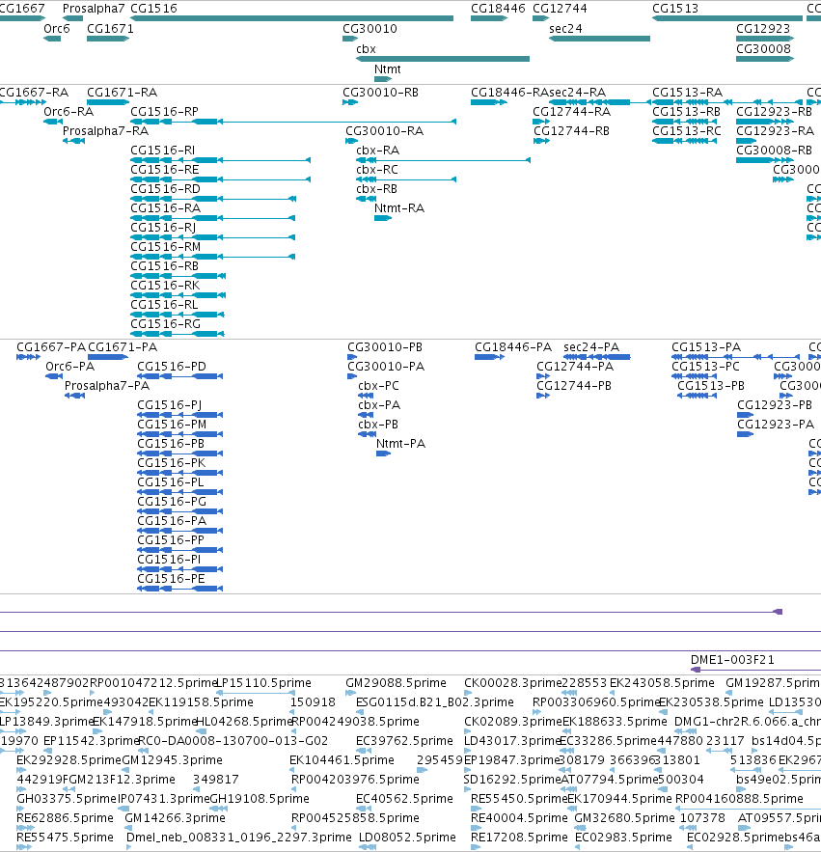Click the CG18446-PA protein feature
Image resolution: width=821 pixels, height=852 pixels.
[x=489, y=357]
